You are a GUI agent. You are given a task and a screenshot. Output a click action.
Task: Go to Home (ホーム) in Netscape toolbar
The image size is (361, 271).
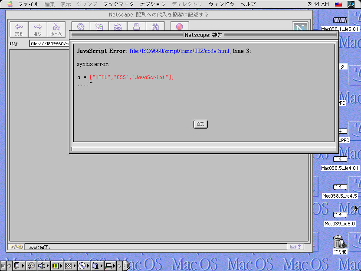click(56, 30)
